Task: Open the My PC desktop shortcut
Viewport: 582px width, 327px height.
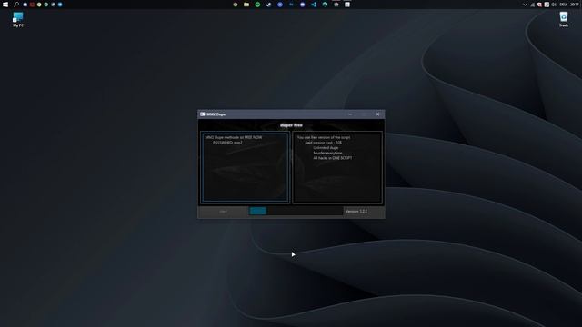Action: click(x=18, y=19)
